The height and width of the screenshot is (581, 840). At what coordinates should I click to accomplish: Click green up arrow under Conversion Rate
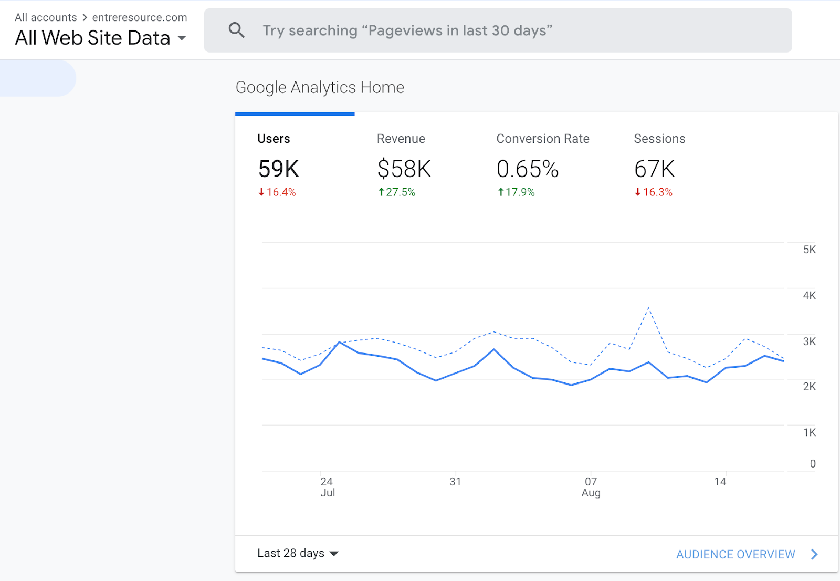(x=501, y=192)
